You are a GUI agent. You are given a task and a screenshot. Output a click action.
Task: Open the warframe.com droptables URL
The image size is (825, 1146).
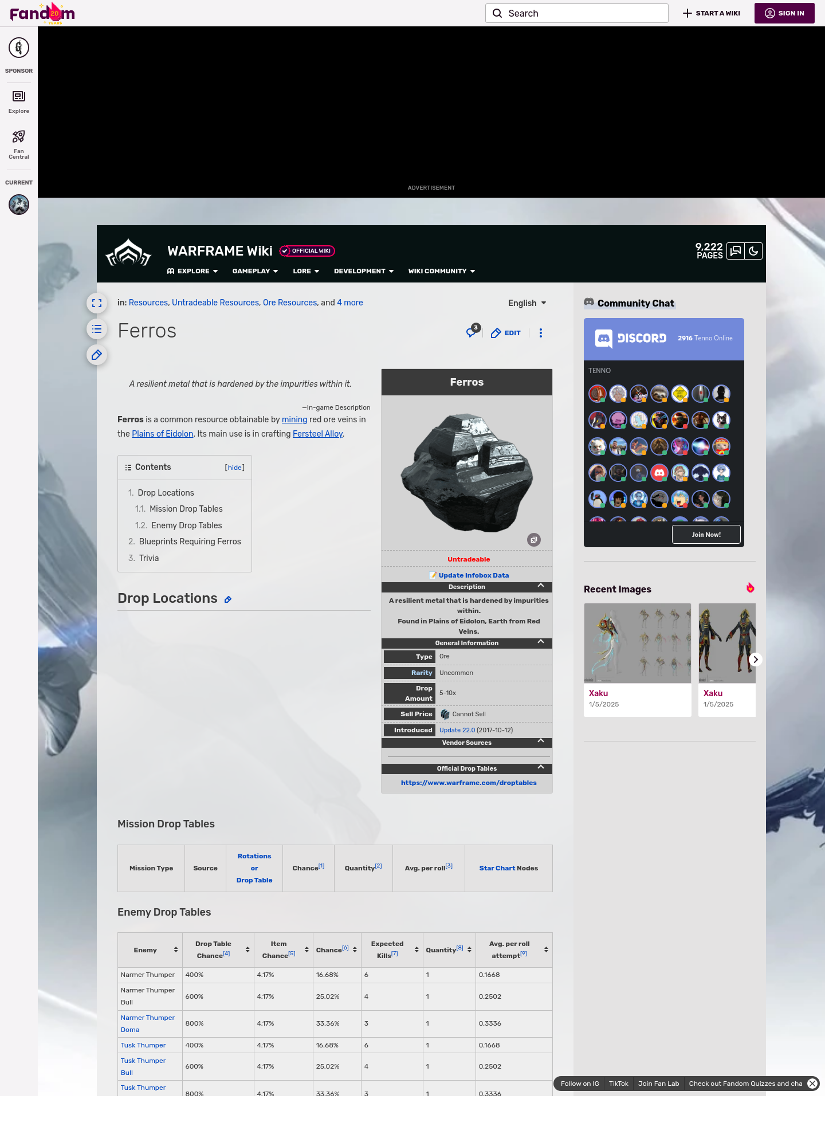click(x=469, y=783)
